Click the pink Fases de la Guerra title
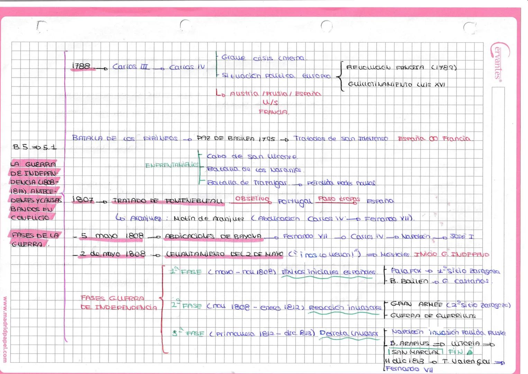The image size is (528, 374). click(x=35, y=239)
